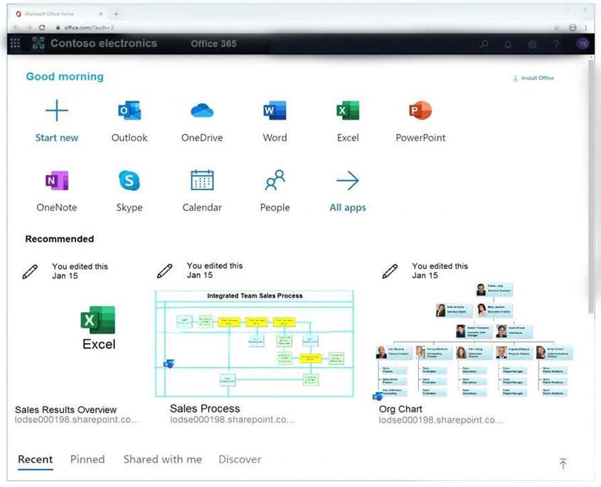Click the Sales Process diagram thumbnail

point(255,343)
